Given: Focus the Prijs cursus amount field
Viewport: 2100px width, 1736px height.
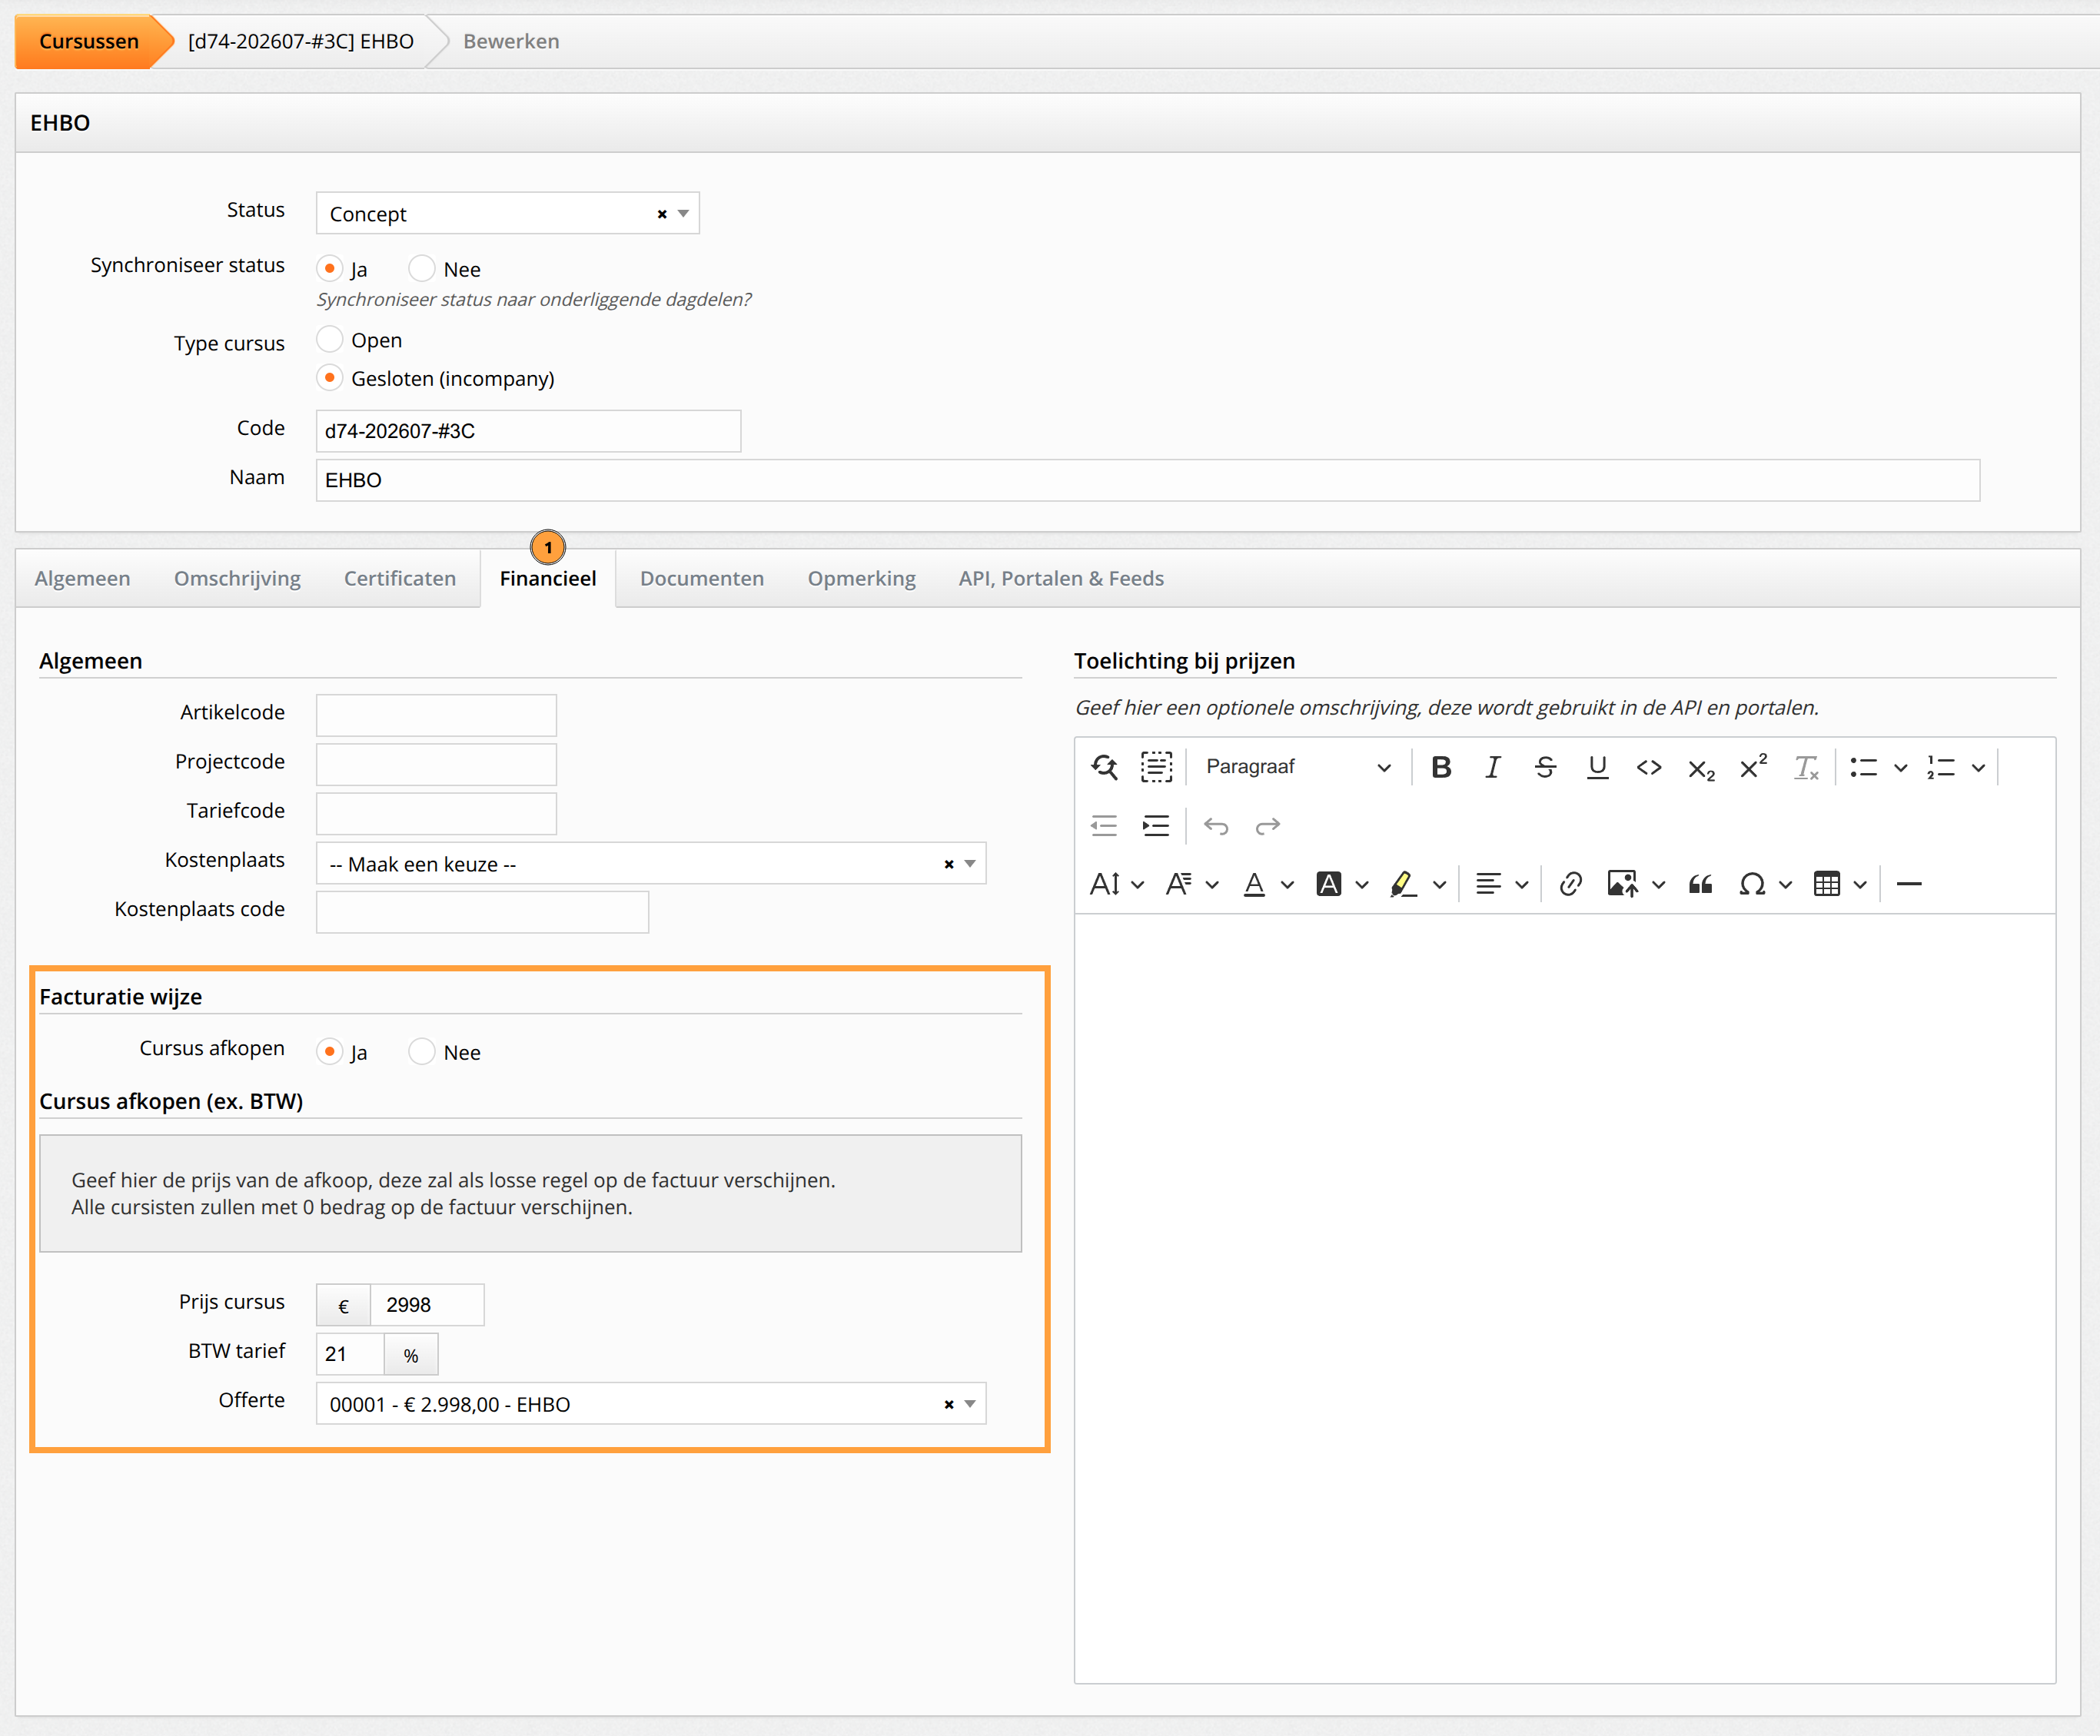Looking at the screenshot, I should coord(427,1305).
